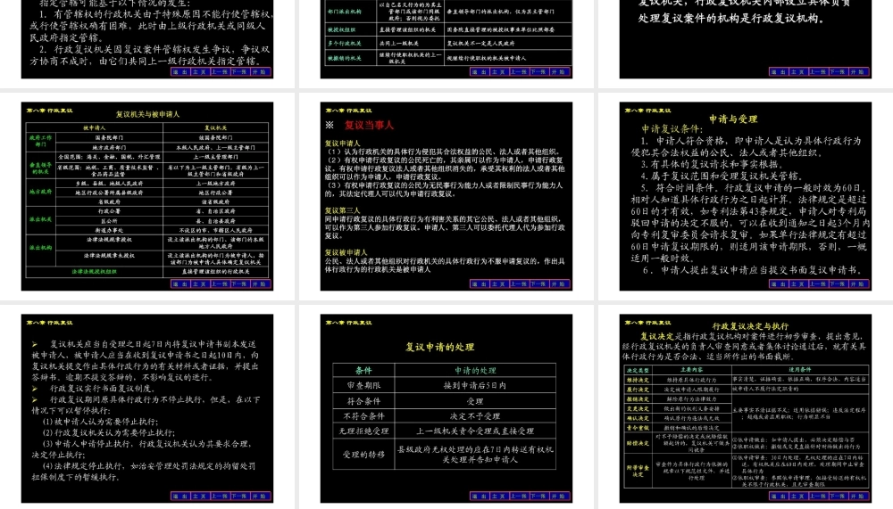The height and width of the screenshot is (509, 893).
Task: Click 开始 on the 多个行政机关 table slide
Action: click(x=559, y=71)
